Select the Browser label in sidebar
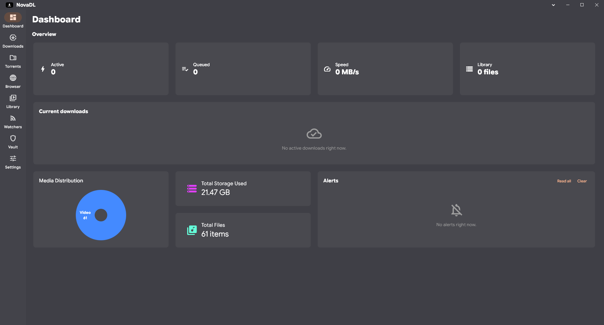604x325 pixels. click(x=13, y=87)
